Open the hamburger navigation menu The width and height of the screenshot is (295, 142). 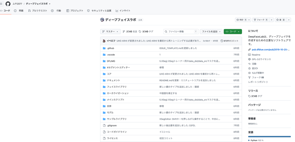click(x=1, y=4)
